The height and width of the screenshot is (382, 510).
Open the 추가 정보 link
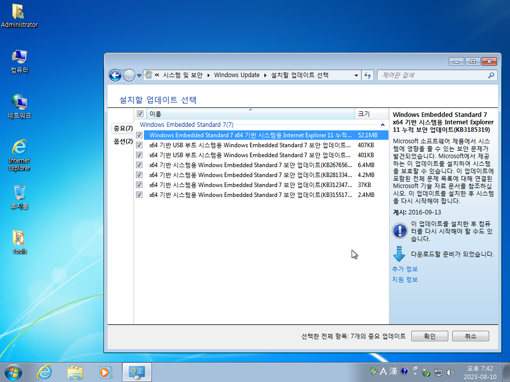coord(405,269)
